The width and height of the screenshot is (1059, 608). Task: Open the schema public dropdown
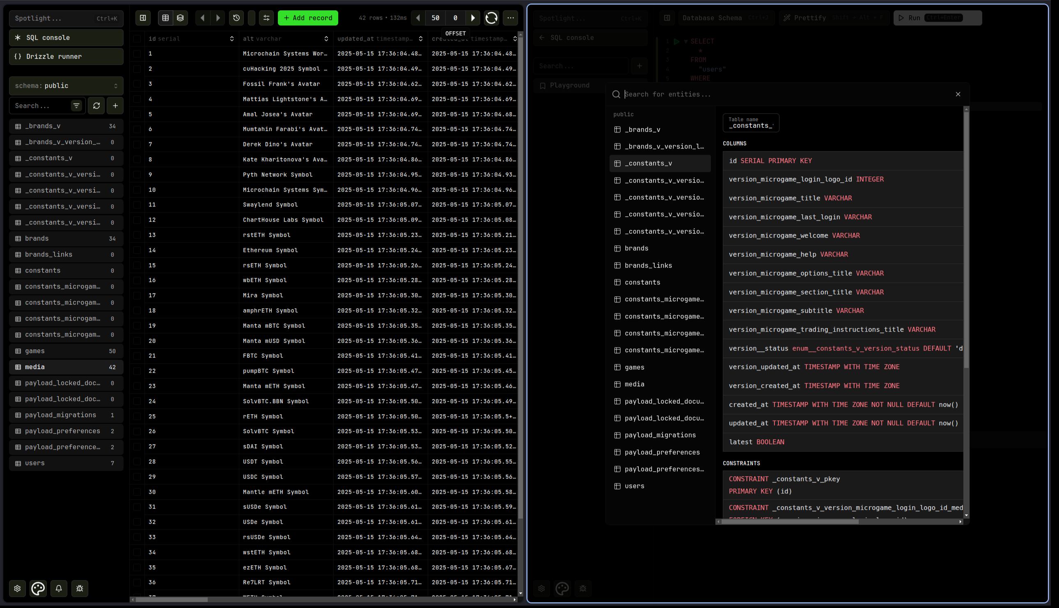point(66,86)
